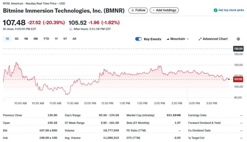Screen dimensions: 247x142
Task: Show the 6M chart range
Action: coord(36,39)
